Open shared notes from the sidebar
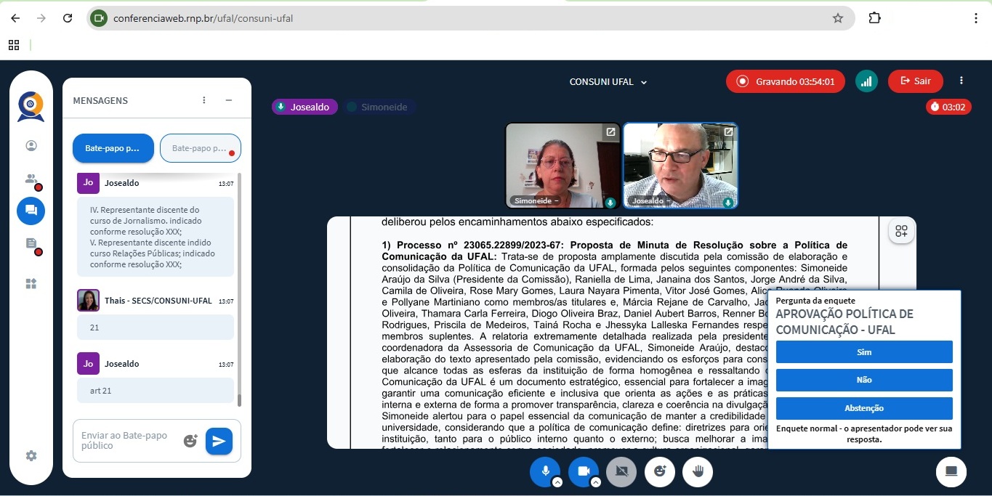 31,244
